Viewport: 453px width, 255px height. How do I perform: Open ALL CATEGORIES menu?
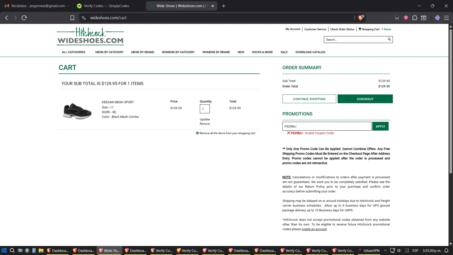click(74, 52)
